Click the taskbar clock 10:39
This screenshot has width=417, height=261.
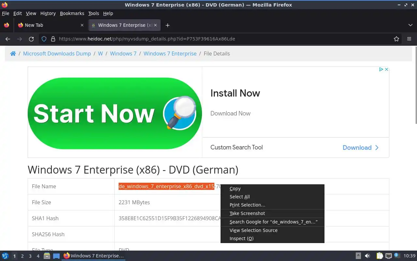coord(410,256)
